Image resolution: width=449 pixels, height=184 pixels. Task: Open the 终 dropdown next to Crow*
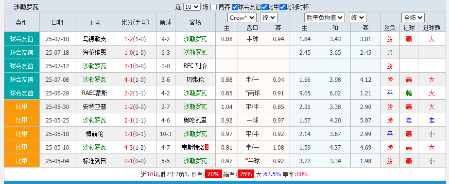point(269,18)
